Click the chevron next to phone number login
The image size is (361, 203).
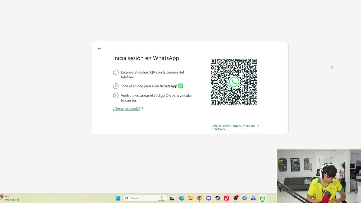pyautogui.click(x=258, y=126)
